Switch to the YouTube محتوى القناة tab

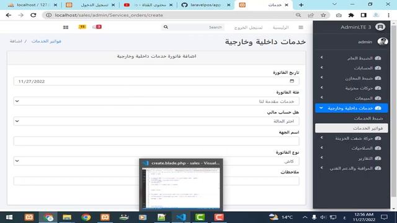coord(148,5)
